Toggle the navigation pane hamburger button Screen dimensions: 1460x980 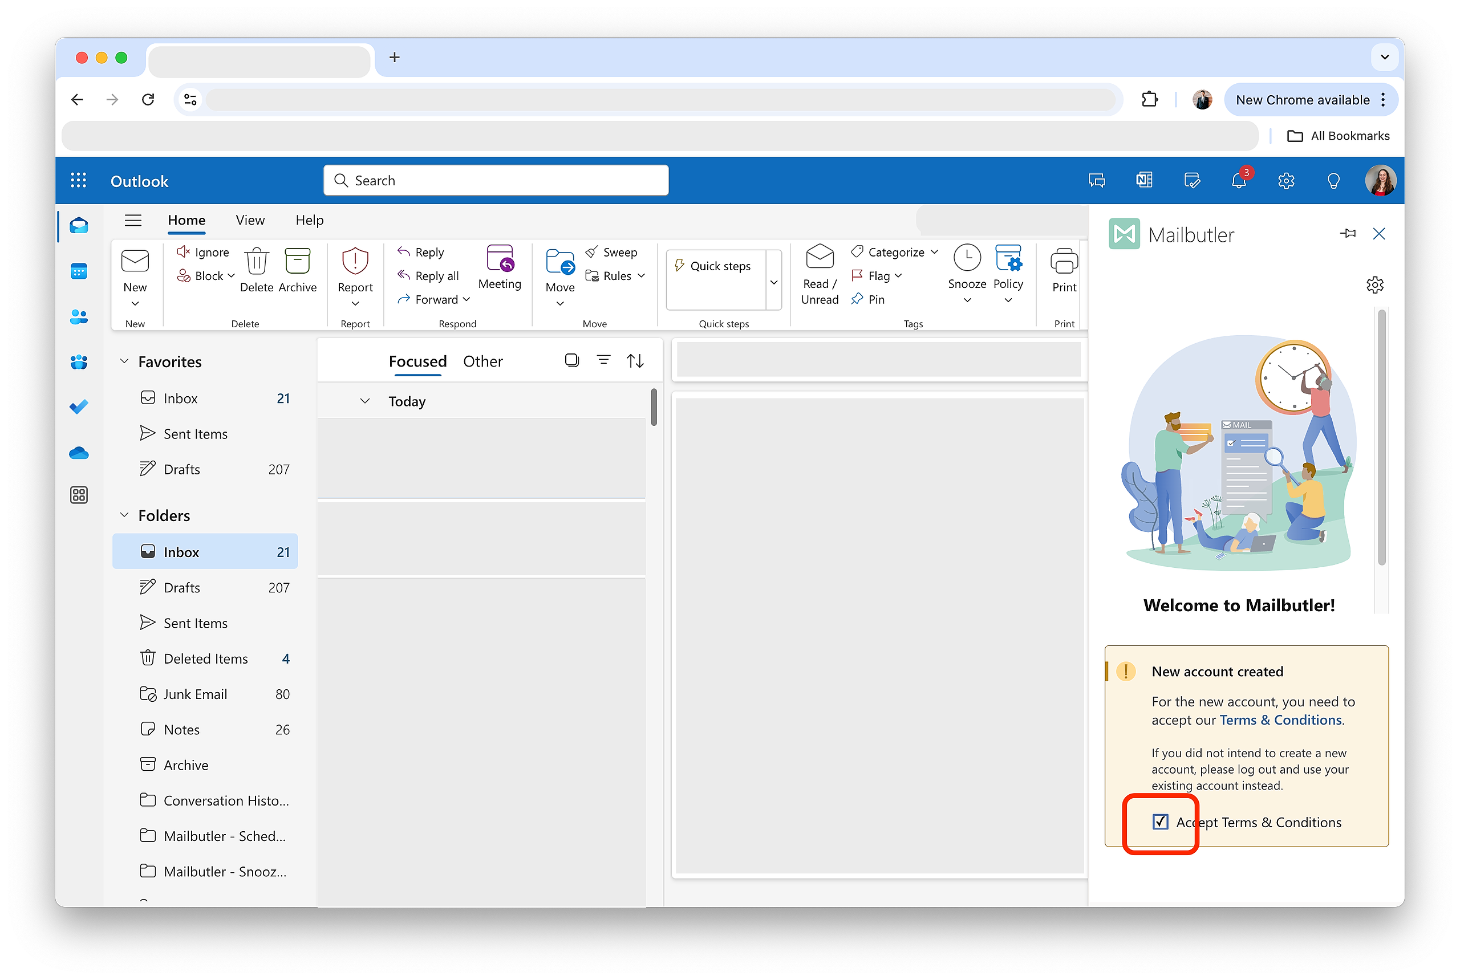133,220
